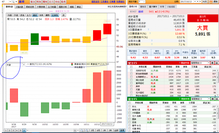
Task: Toggle the 融資 indicator button
Action: tap(35, 15)
